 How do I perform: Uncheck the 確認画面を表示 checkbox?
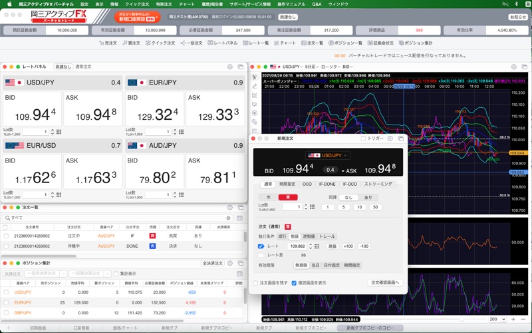[x=294, y=283]
